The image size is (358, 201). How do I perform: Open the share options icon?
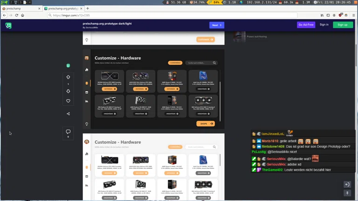(x=68, y=114)
